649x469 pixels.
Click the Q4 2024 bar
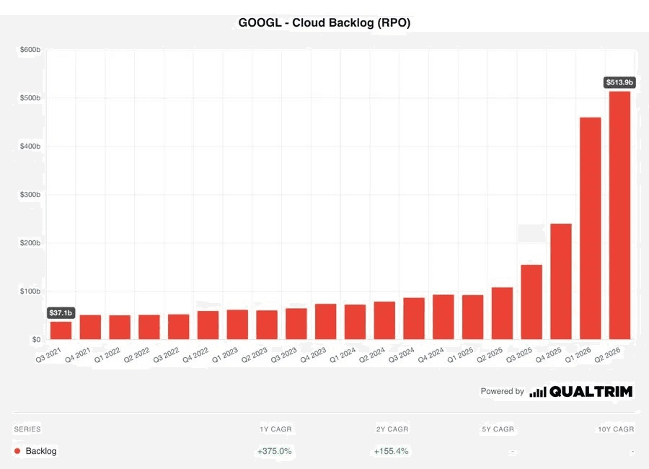[443, 317]
